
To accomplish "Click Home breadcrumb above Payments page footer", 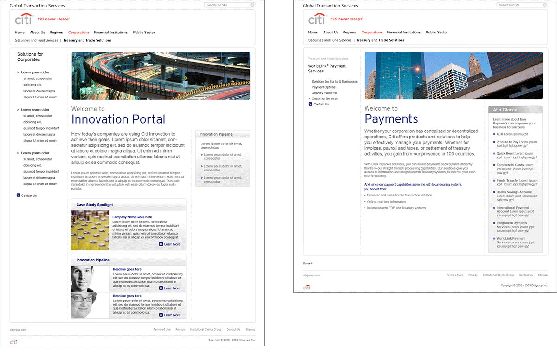I will pos(306,263).
